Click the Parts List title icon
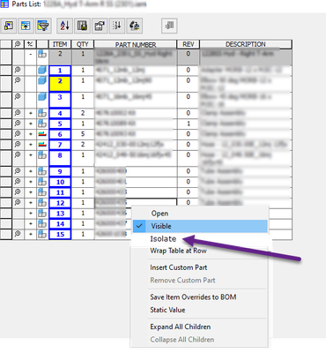 tap(4, 4)
